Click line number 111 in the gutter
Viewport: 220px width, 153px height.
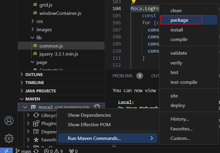(x=117, y=58)
